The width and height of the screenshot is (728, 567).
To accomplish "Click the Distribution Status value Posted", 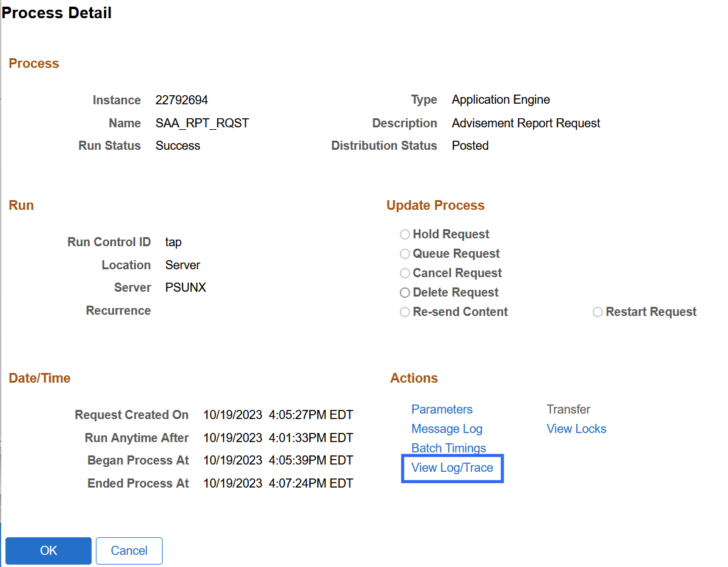I will click(x=470, y=146).
